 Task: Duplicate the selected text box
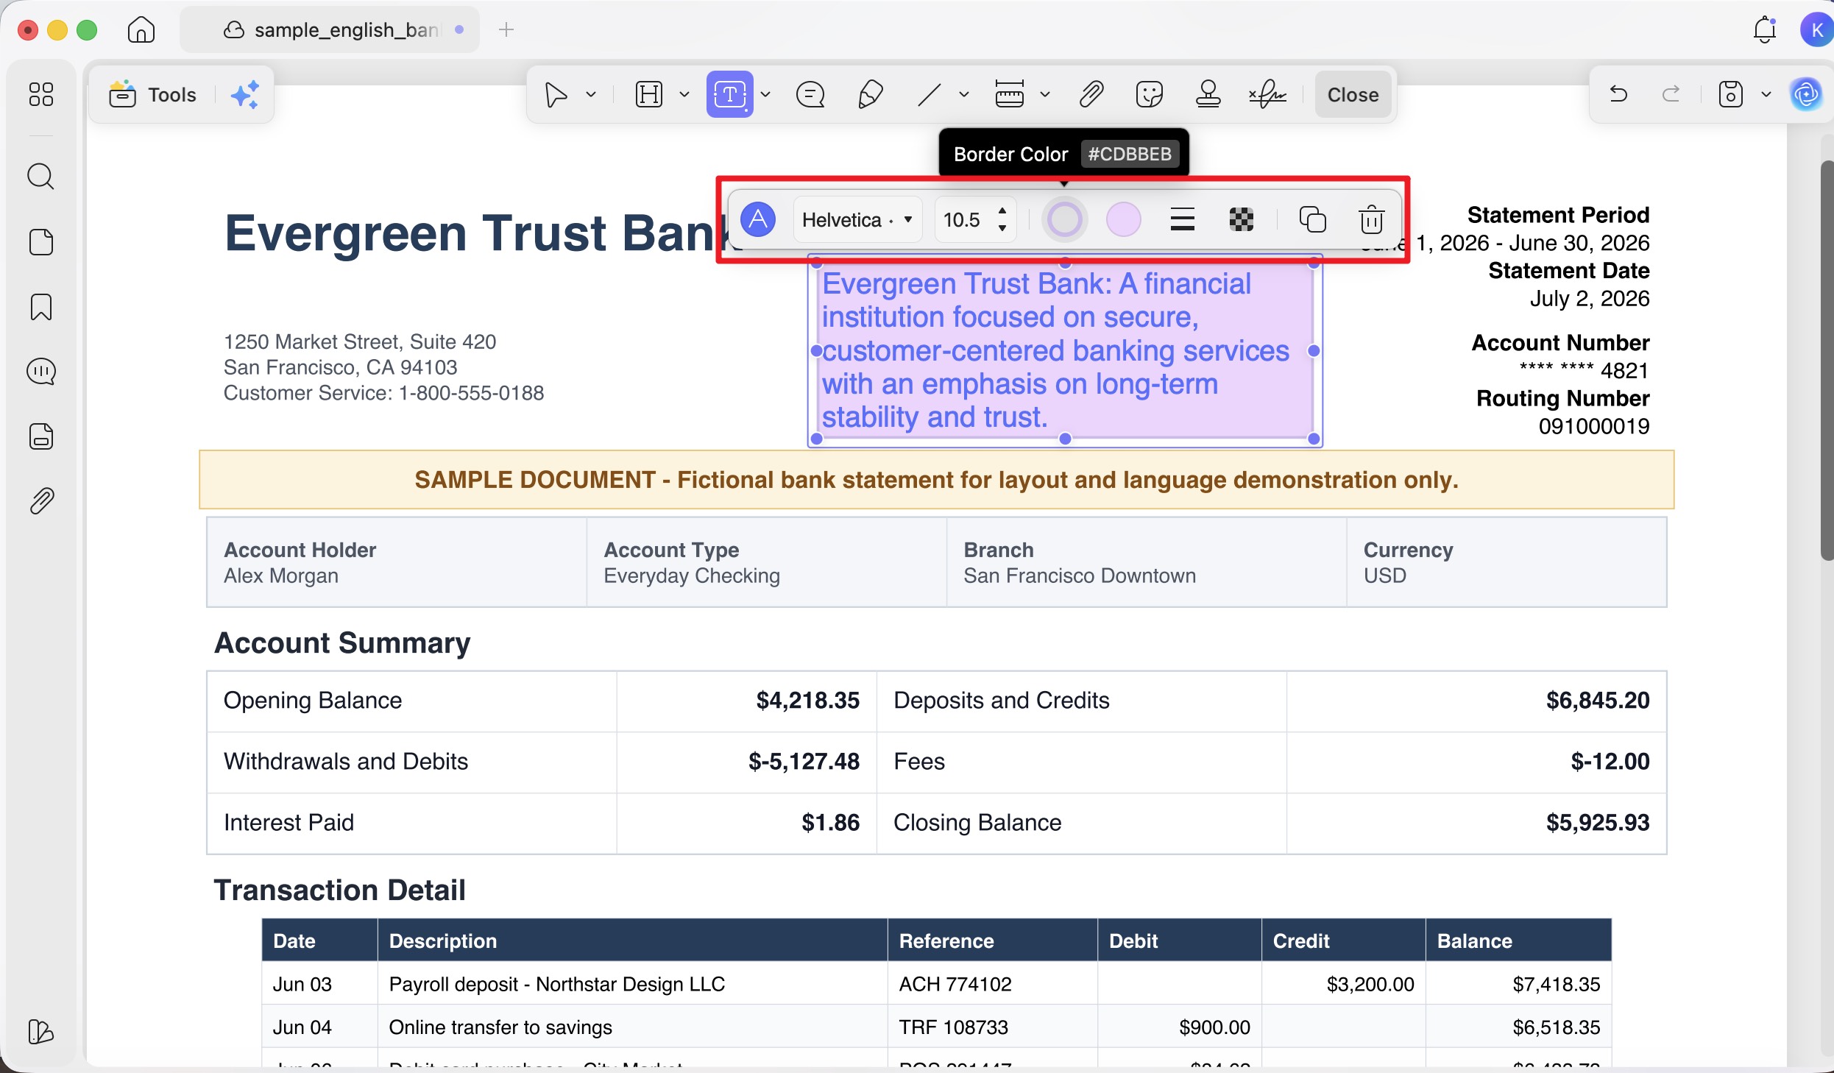tap(1312, 219)
